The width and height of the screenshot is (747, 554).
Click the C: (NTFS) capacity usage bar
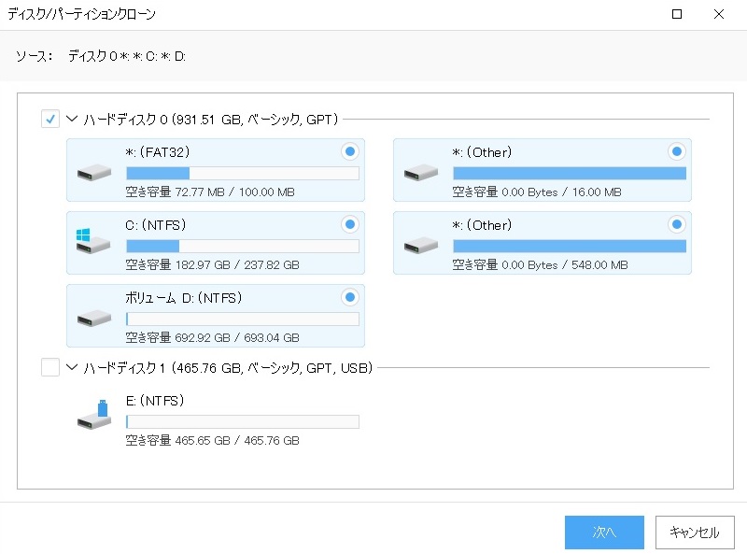point(242,246)
